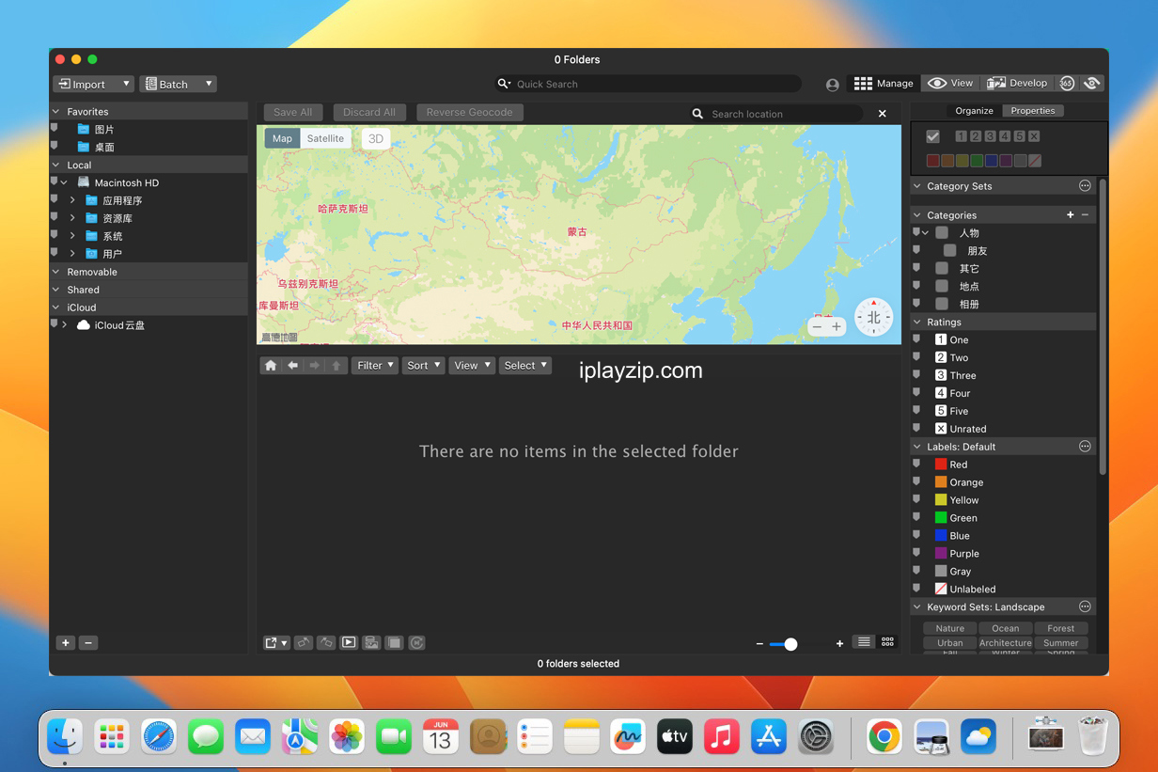
Task: Start slideshow with the play icon
Action: tap(349, 643)
